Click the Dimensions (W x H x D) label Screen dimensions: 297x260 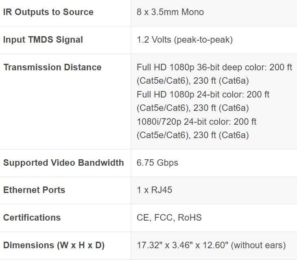[x=54, y=245]
